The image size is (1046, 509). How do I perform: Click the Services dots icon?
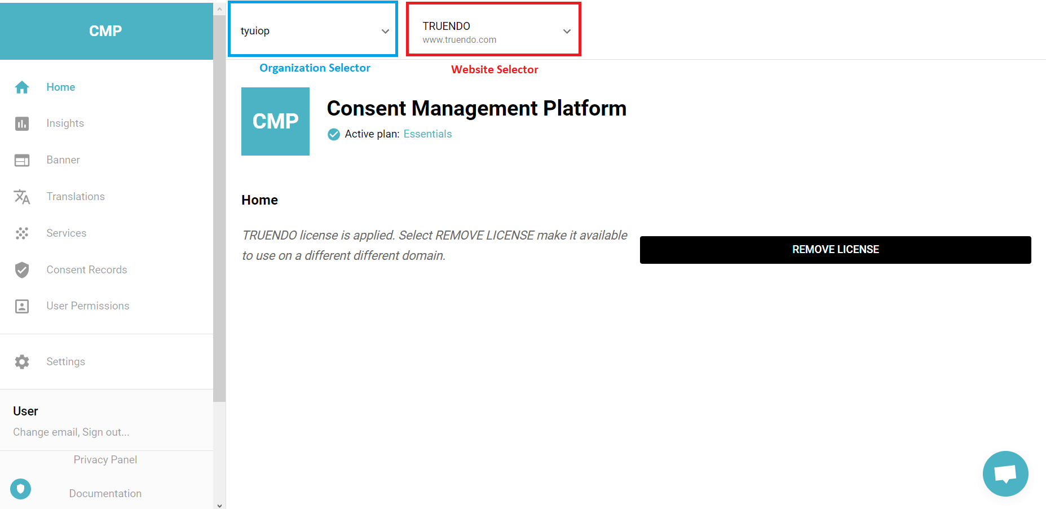click(22, 233)
